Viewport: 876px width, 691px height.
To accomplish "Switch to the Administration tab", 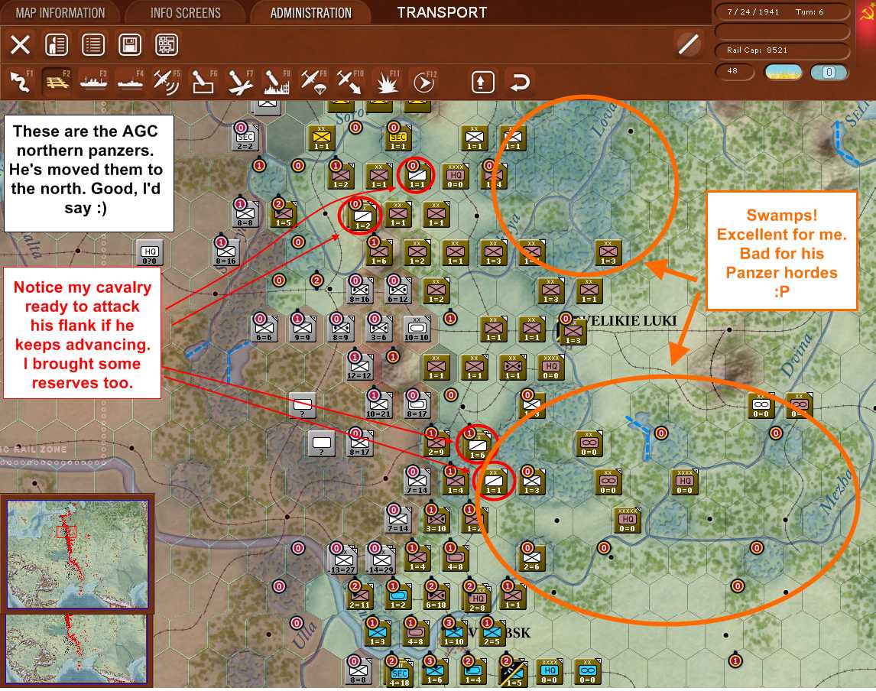I will [x=310, y=13].
